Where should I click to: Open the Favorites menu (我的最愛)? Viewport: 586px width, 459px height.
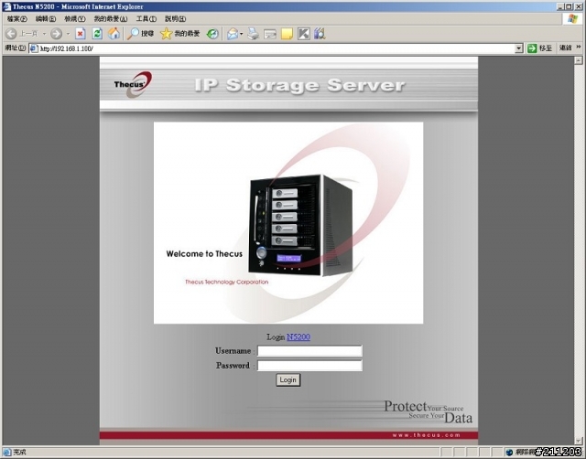(x=111, y=18)
